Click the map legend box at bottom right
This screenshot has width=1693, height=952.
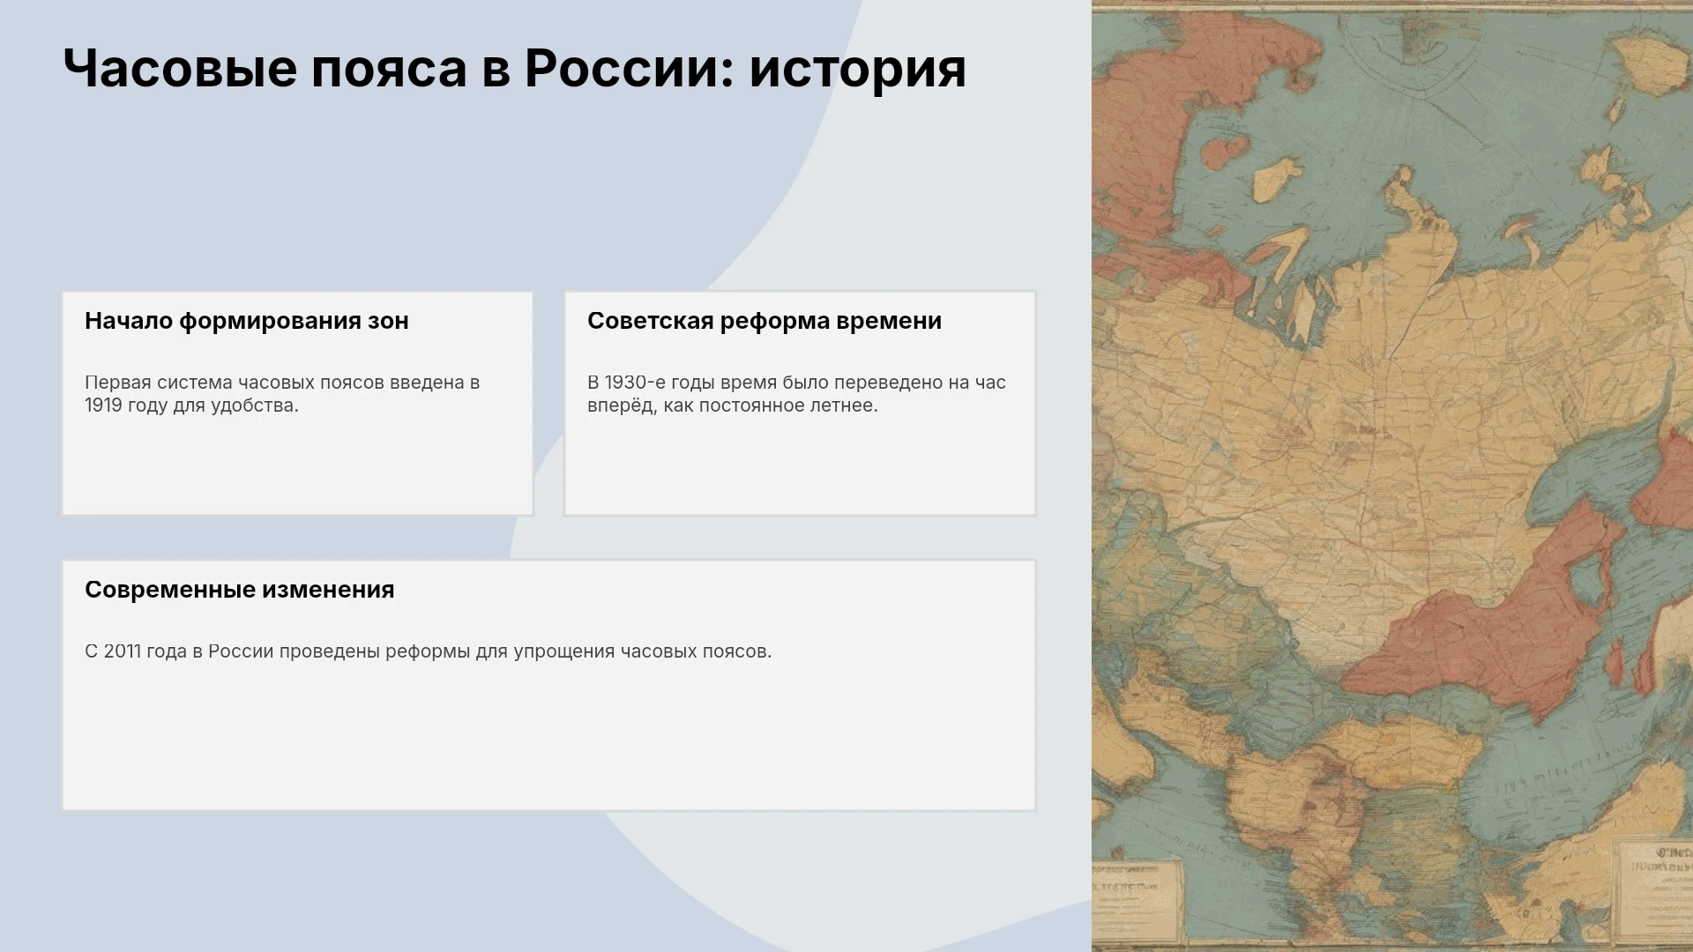coord(1652,889)
